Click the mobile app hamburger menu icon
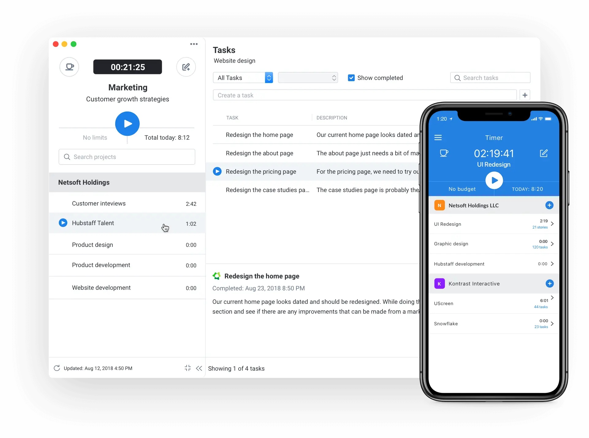The width and height of the screenshot is (589, 438). point(438,137)
